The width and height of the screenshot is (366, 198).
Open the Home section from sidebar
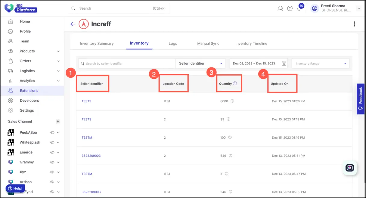(x=25, y=21)
